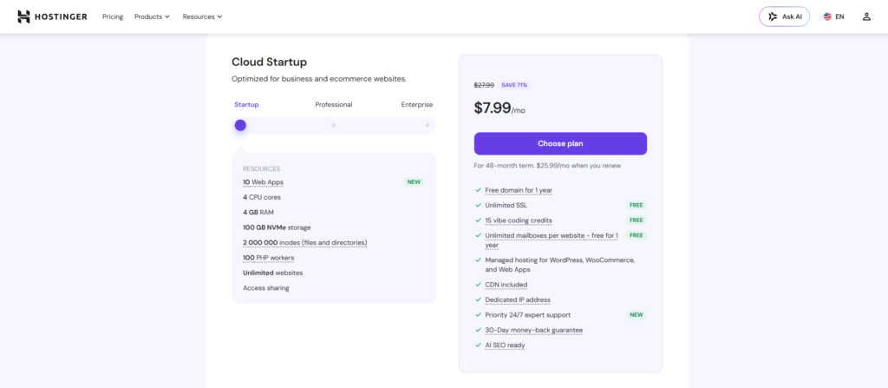Click checkmark beside CDN included
The image size is (888, 388).
(x=479, y=285)
